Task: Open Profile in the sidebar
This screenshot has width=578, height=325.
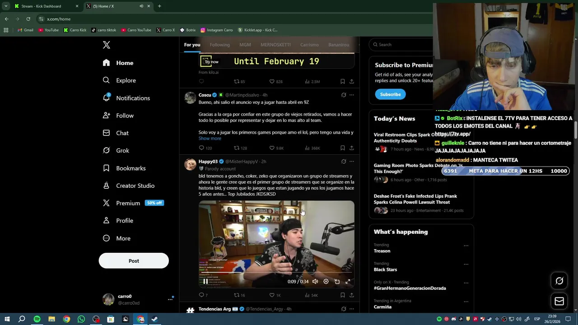Action: pos(118,221)
